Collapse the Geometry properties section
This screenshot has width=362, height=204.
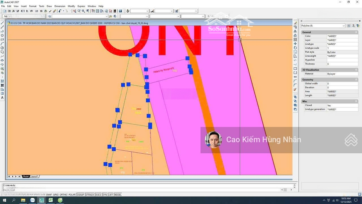click(356, 80)
